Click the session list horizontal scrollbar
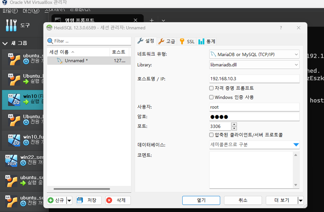324x212 pixels. pyautogui.click(x=82, y=189)
